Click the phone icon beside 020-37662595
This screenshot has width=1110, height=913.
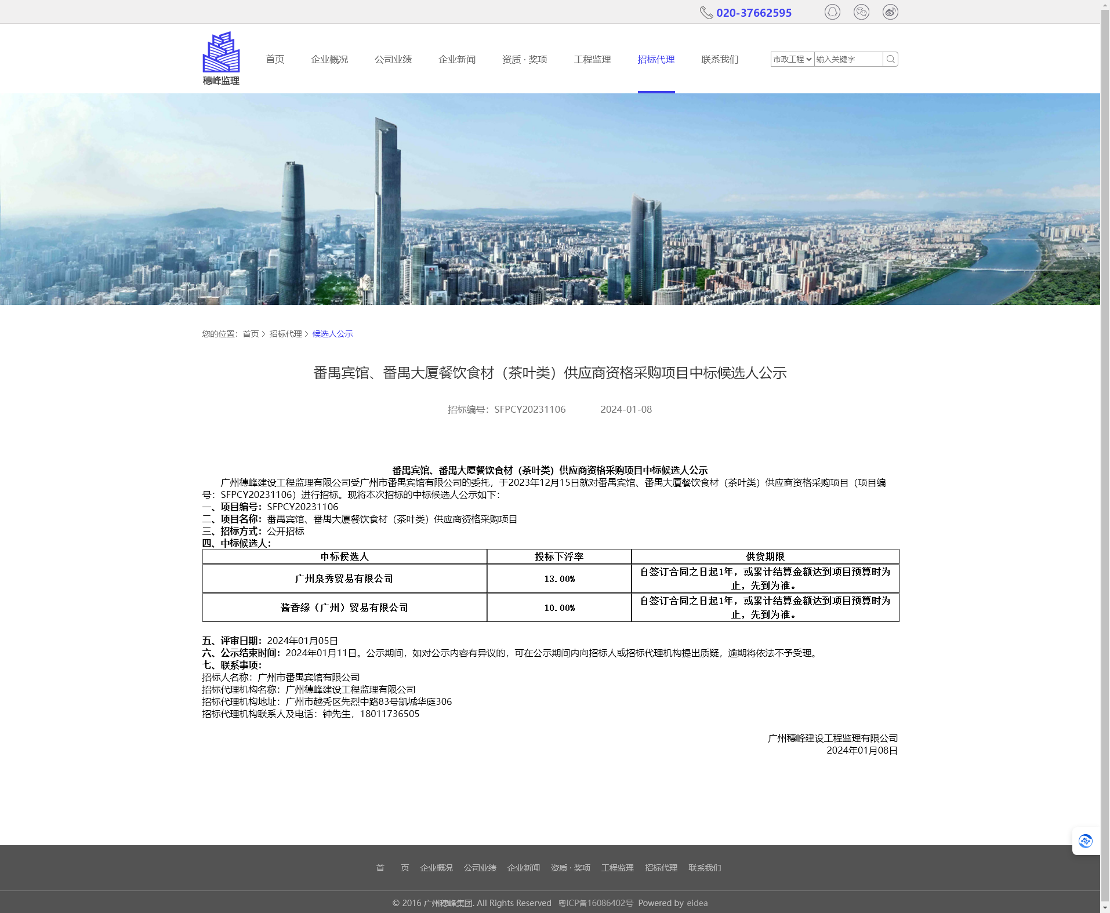point(706,13)
